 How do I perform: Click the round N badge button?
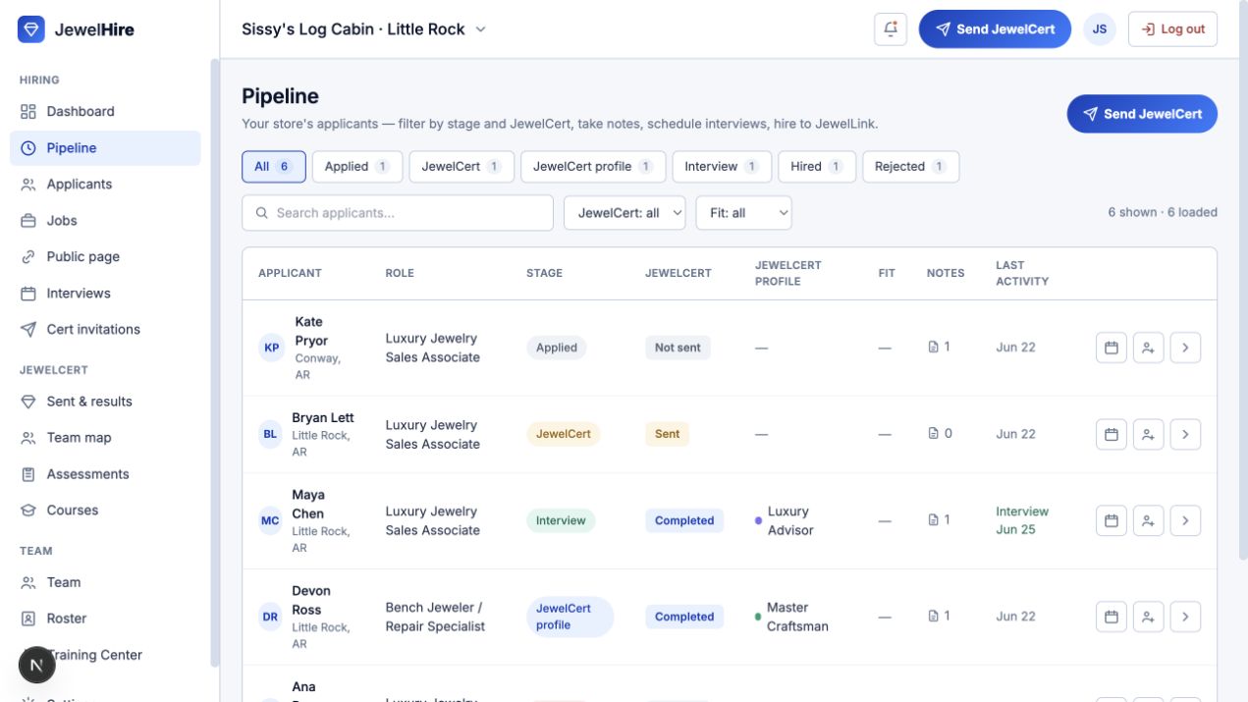tap(37, 665)
